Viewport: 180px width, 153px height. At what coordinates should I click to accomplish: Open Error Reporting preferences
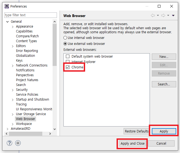click(27, 51)
